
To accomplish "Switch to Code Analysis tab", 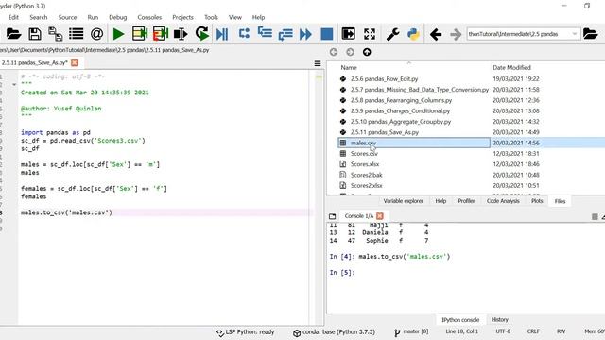I will 503,201.
